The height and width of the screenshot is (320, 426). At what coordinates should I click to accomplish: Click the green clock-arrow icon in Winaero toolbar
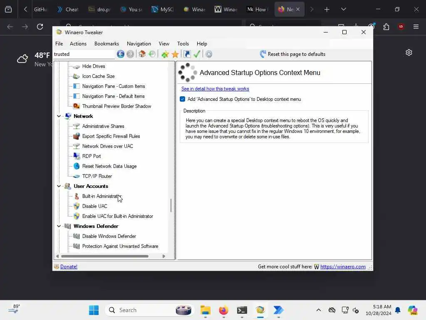click(152, 54)
